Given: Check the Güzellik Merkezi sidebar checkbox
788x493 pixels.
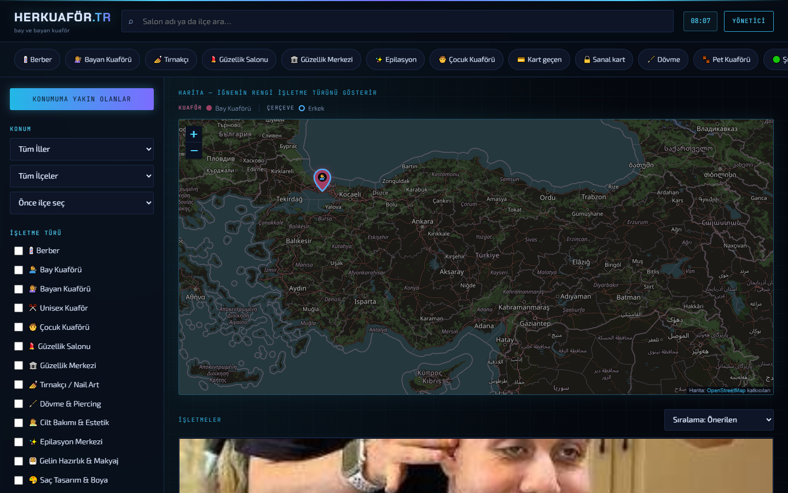Looking at the screenshot, I should pos(19,365).
